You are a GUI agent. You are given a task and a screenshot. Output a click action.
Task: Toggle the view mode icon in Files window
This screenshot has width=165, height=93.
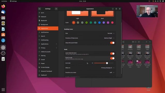(133, 42)
